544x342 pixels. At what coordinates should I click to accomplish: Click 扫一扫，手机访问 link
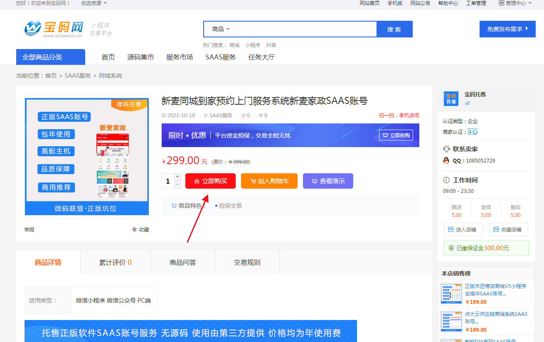click(399, 116)
